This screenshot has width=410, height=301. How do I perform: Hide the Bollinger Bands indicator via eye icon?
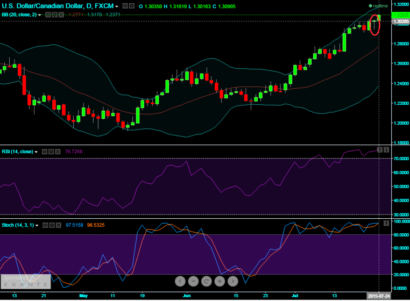48,15
